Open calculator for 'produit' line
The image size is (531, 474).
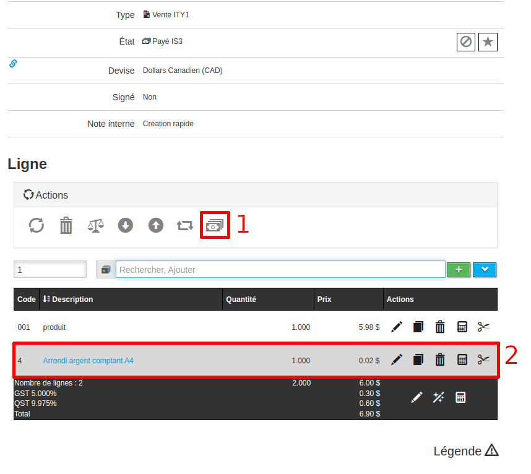tap(462, 327)
